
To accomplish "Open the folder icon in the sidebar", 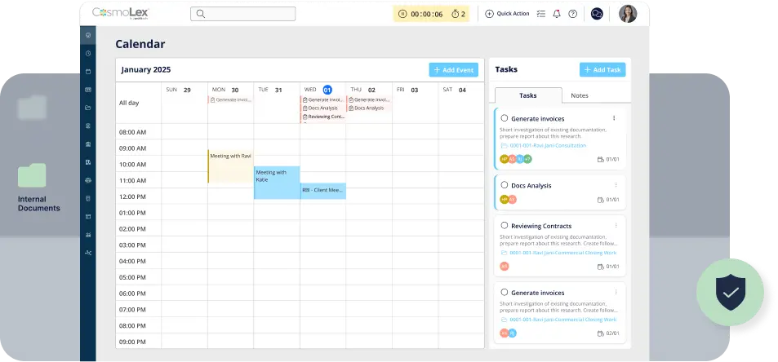I will [88, 108].
